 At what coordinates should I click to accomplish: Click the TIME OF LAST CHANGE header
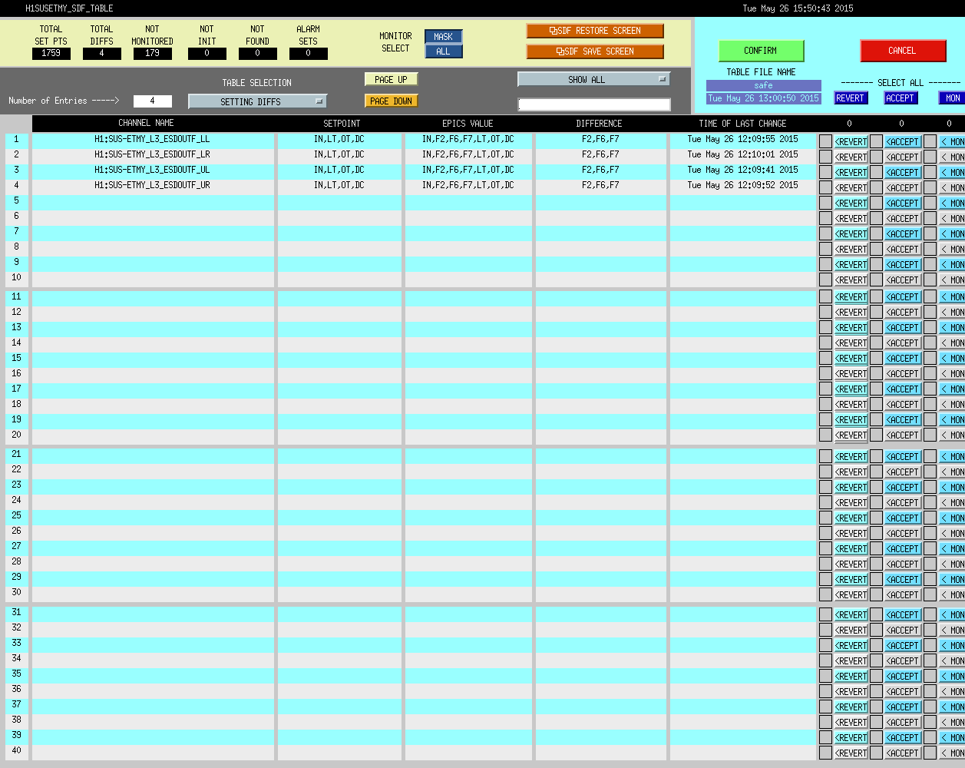(x=742, y=124)
